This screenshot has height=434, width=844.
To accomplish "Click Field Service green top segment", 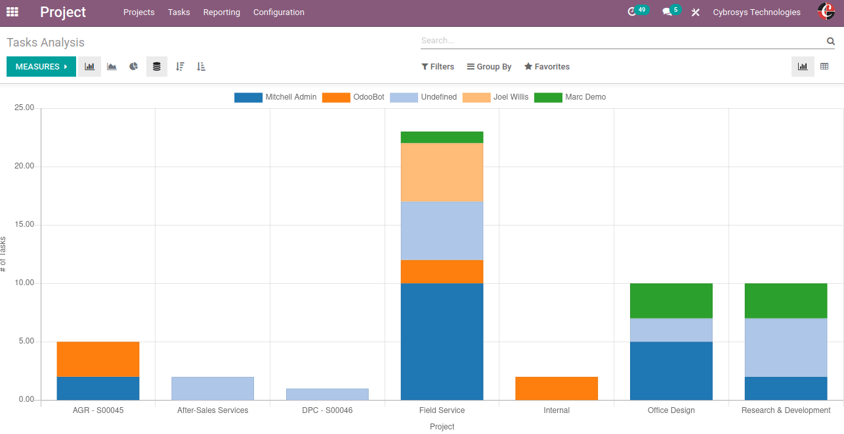I will pyautogui.click(x=442, y=137).
